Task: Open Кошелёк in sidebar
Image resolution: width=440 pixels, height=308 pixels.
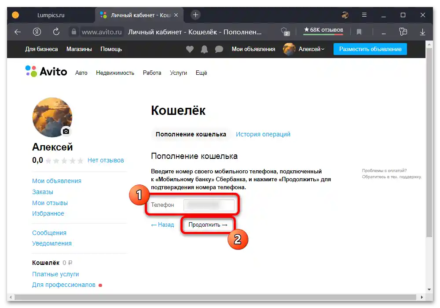Action: (x=46, y=263)
